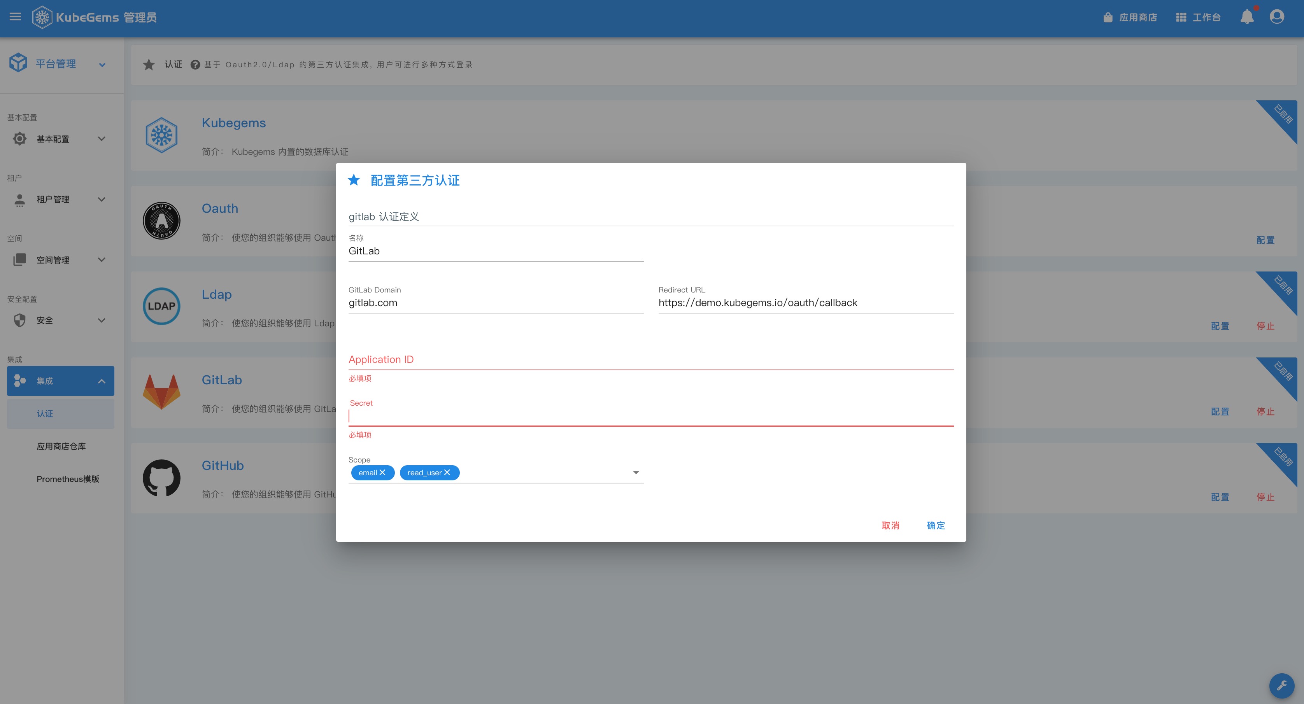Expand the 空间管理 menu chevron
The height and width of the screenshot is (704, 1304).
coord(101,260)
